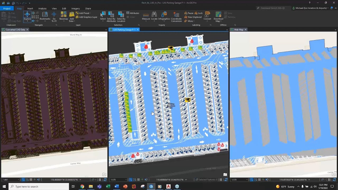The image size is (338, 190).
Task: Refresh the Web Map view
Action: tap(334, 180)
